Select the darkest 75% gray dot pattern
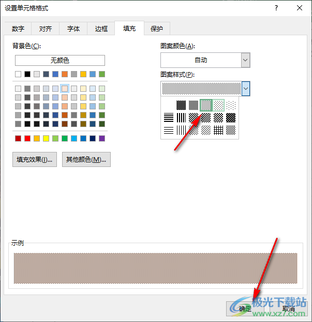Image resolution: width=312 pixels, height=322 pixels. click(x=181, y=105)
